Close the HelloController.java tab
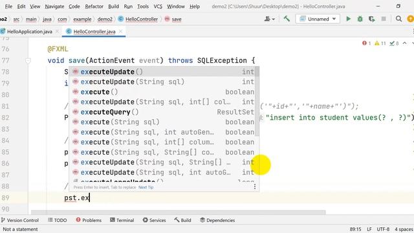Viewport: 414px width, 233px height. 121,32
